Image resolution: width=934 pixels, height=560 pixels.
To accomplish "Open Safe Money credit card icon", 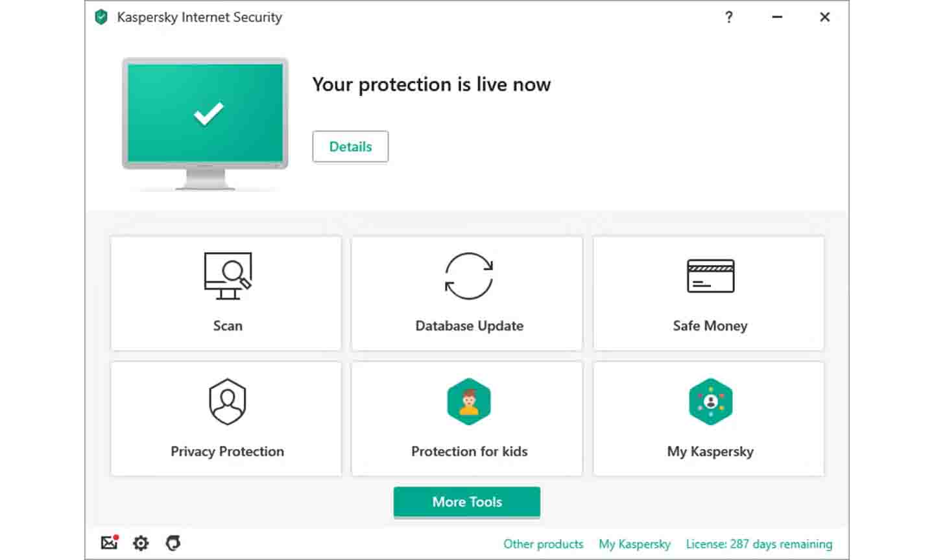I will 710,276.
